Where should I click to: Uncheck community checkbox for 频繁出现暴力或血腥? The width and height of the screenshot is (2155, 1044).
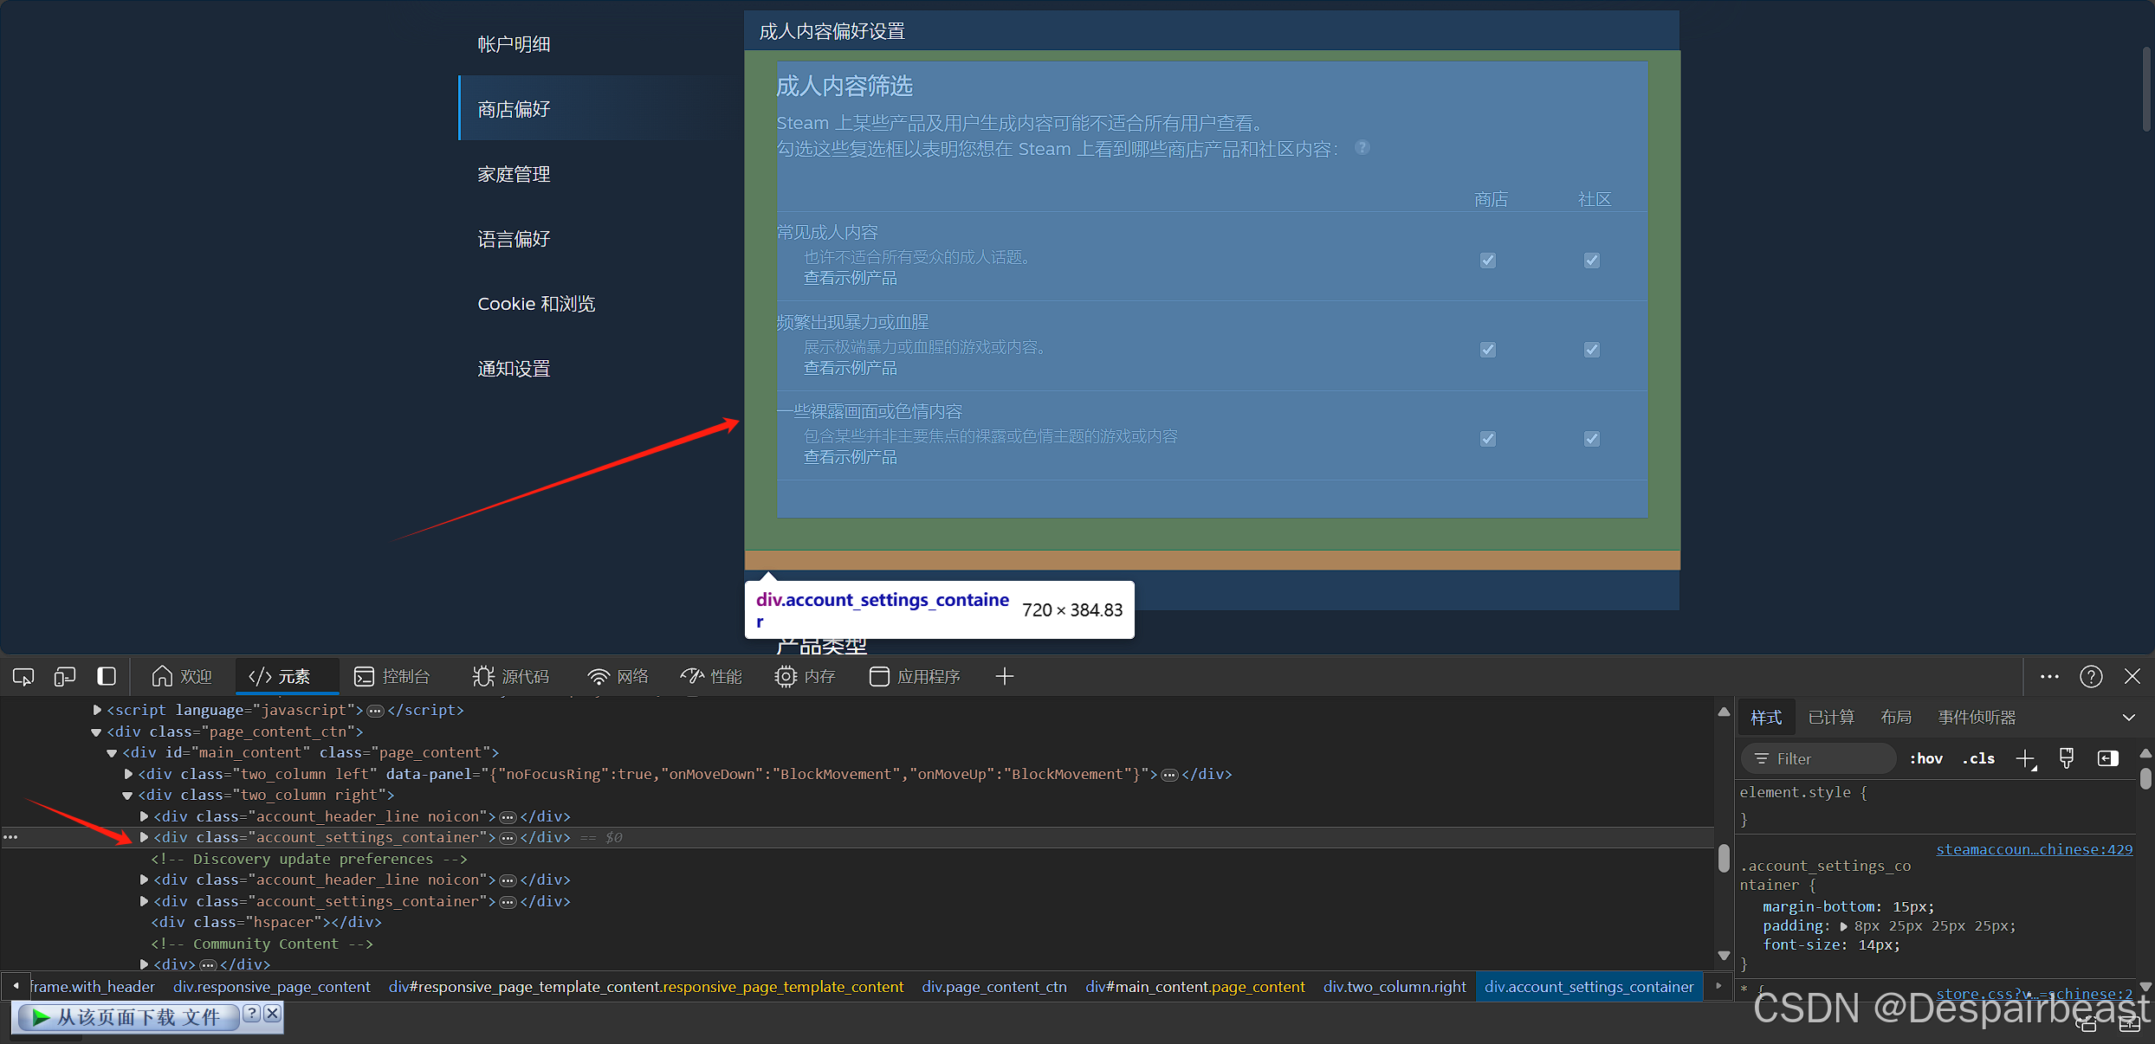(x=1592, y=350)
